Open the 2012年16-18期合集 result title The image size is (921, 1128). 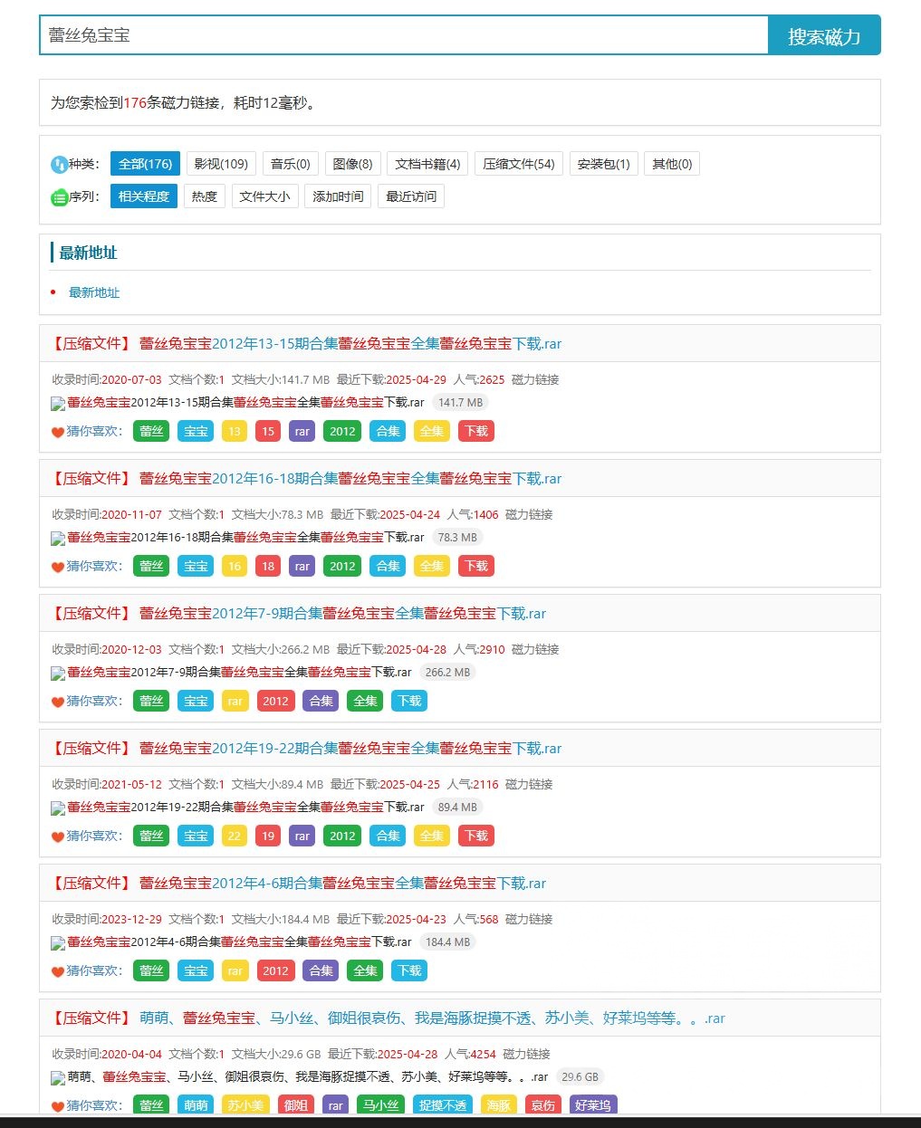(x=350, y=479)
